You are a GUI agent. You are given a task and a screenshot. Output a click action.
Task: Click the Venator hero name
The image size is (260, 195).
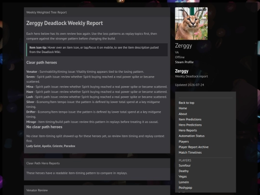pos(32,72)
